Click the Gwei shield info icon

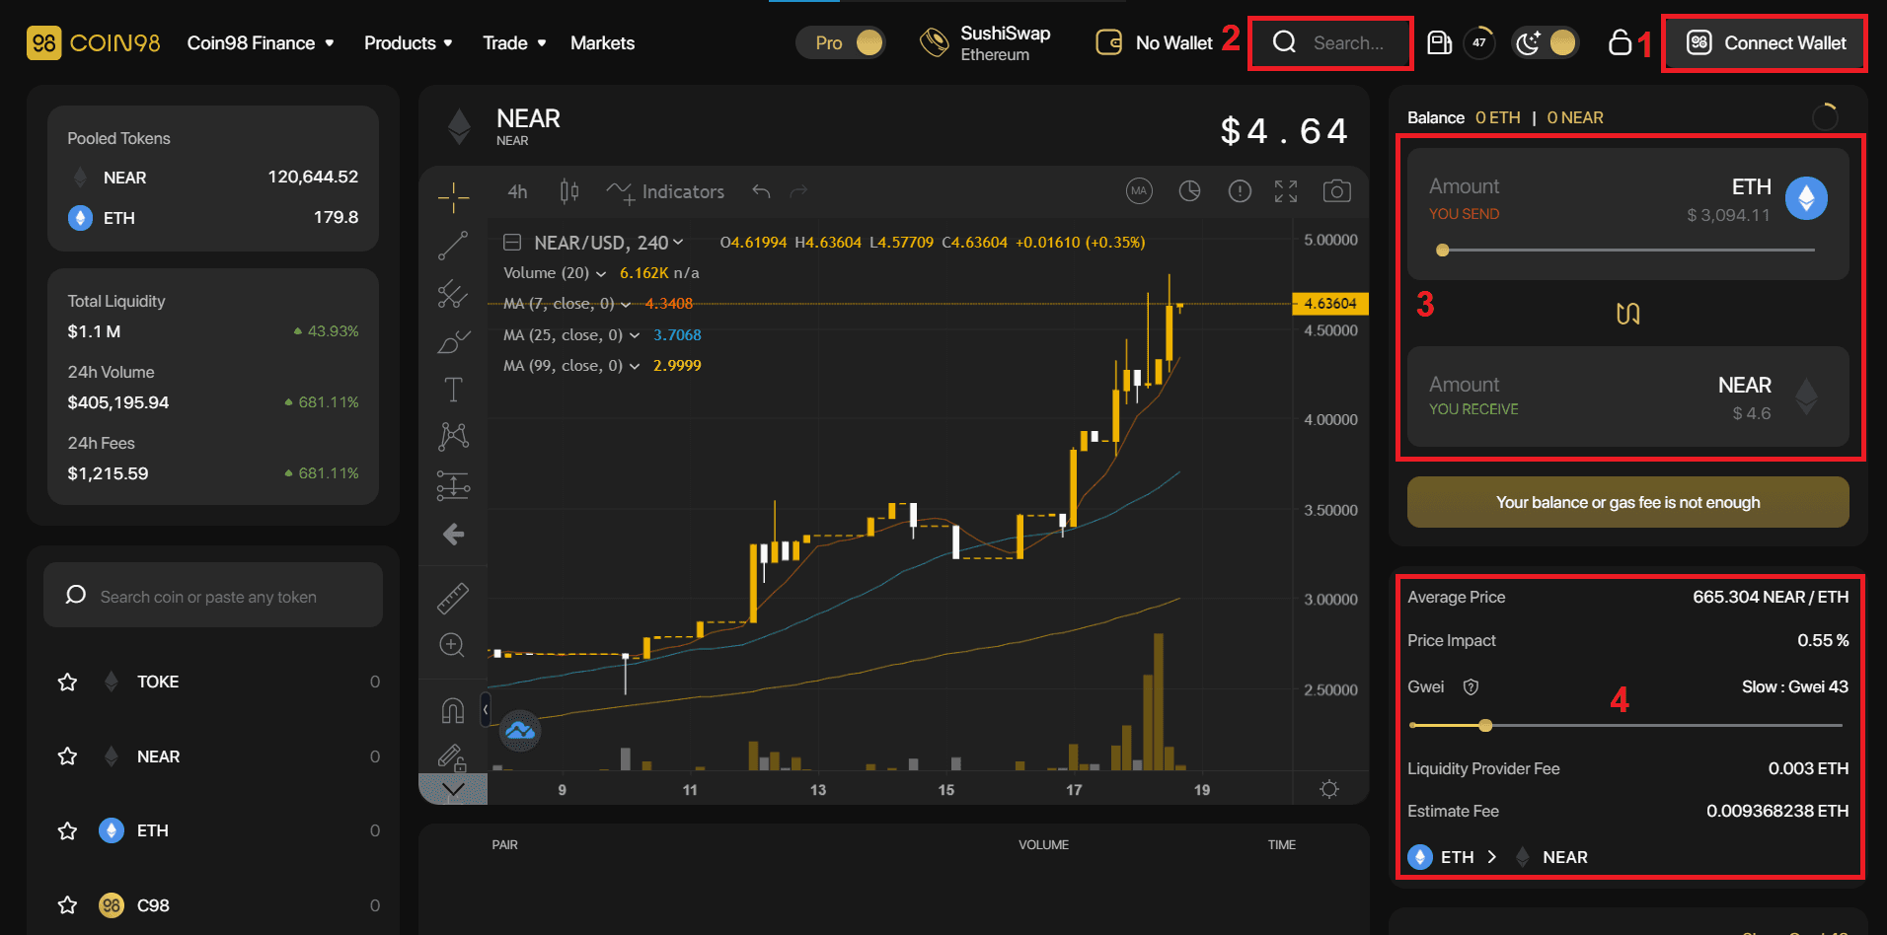pyautogui.click(x=1471, y=687)
